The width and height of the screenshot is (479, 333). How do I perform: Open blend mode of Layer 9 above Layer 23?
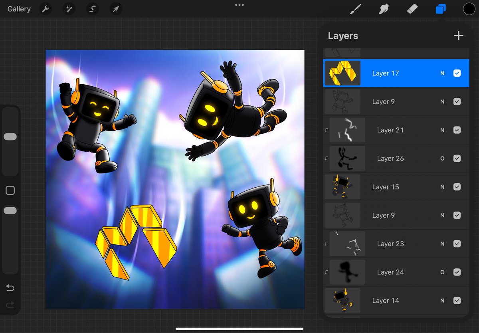point(442,215)
